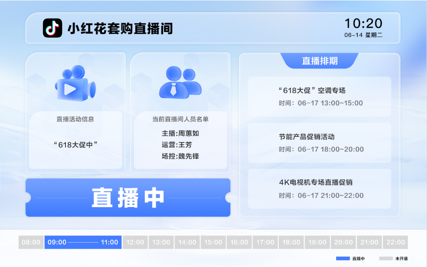Open the 节能产品促销活动 schedule entry
This screenshot has width=427, height=267.
pyautogui.click(x=319, y=143)
